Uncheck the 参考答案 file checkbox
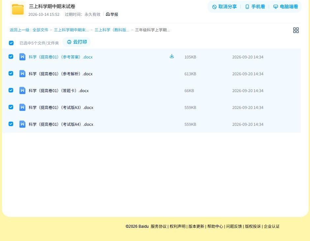Image resolution: width=310 pixels, height=241 pixels. click(11, 56)
